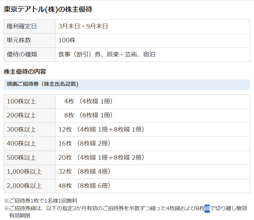Click the 4枚 （4枚綴 1冊） cell
The width and height of the screenshot is (254, 220).
click(x=89, y=101)
